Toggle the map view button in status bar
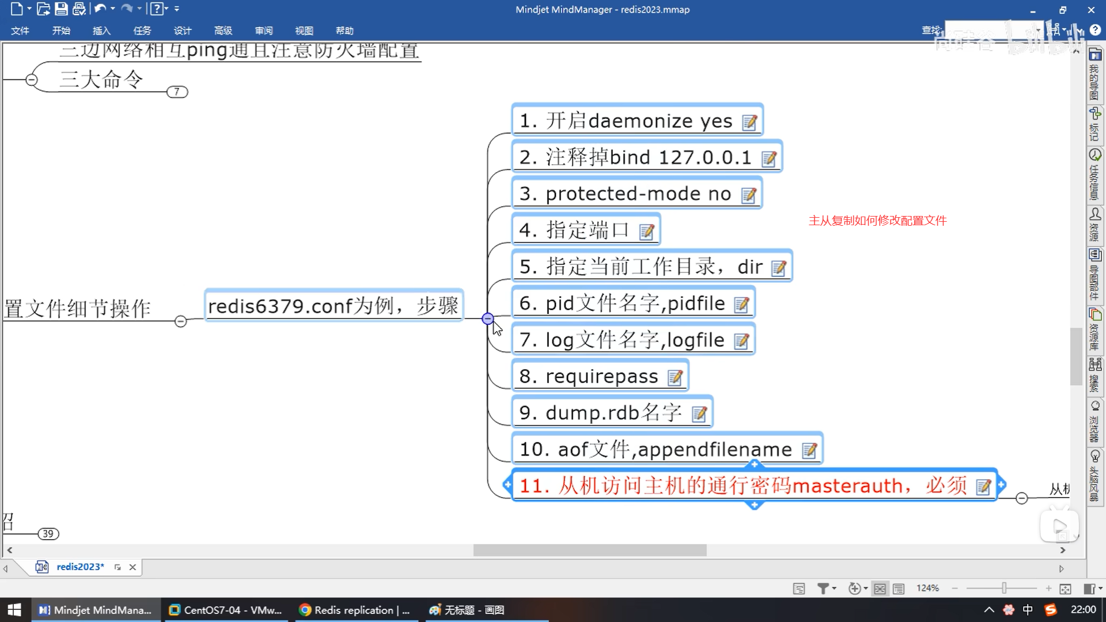Viewport: 1106px width, 622px height. click(880, 589)
